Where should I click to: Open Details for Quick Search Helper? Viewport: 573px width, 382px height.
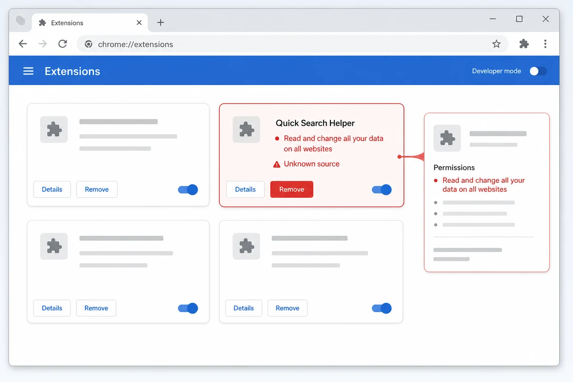pos(245,190)
